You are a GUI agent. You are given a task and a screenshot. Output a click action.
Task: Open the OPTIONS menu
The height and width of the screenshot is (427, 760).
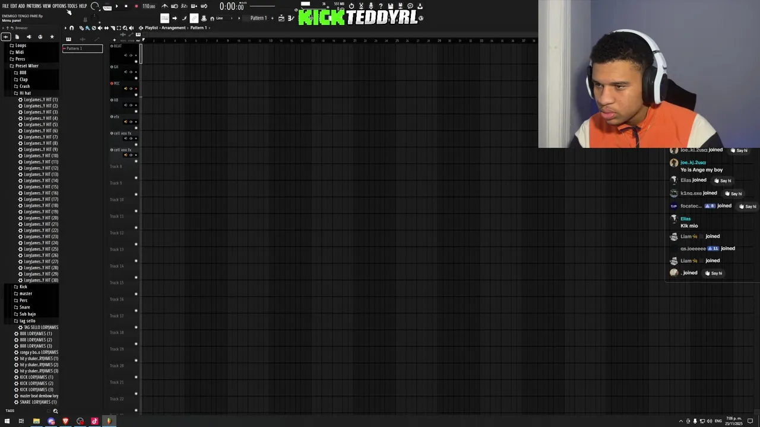59,6
